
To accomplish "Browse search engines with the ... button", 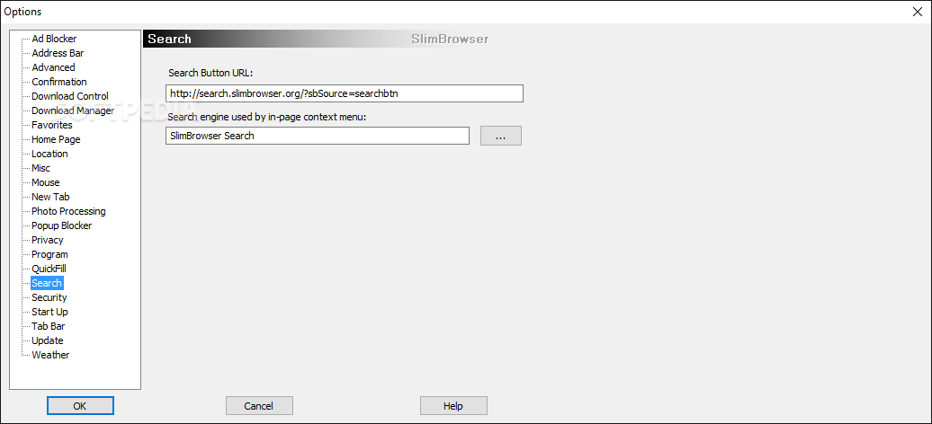I will click(x=500, y=136).
